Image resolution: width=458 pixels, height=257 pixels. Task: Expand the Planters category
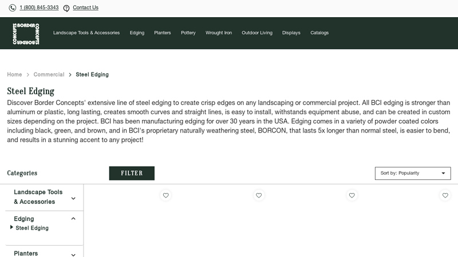coord(73,255)
